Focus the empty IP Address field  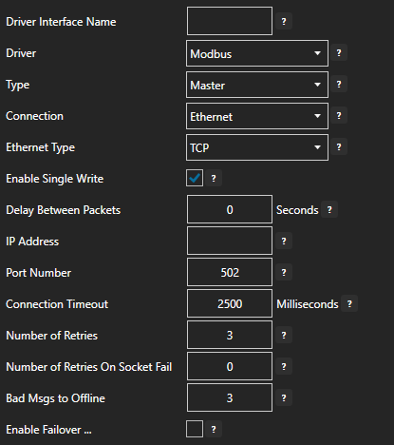(230, 241)
